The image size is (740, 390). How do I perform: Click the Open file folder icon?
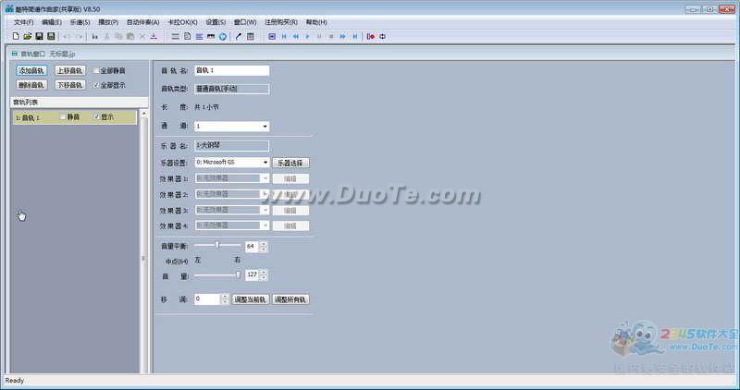(x=27, y=36)
